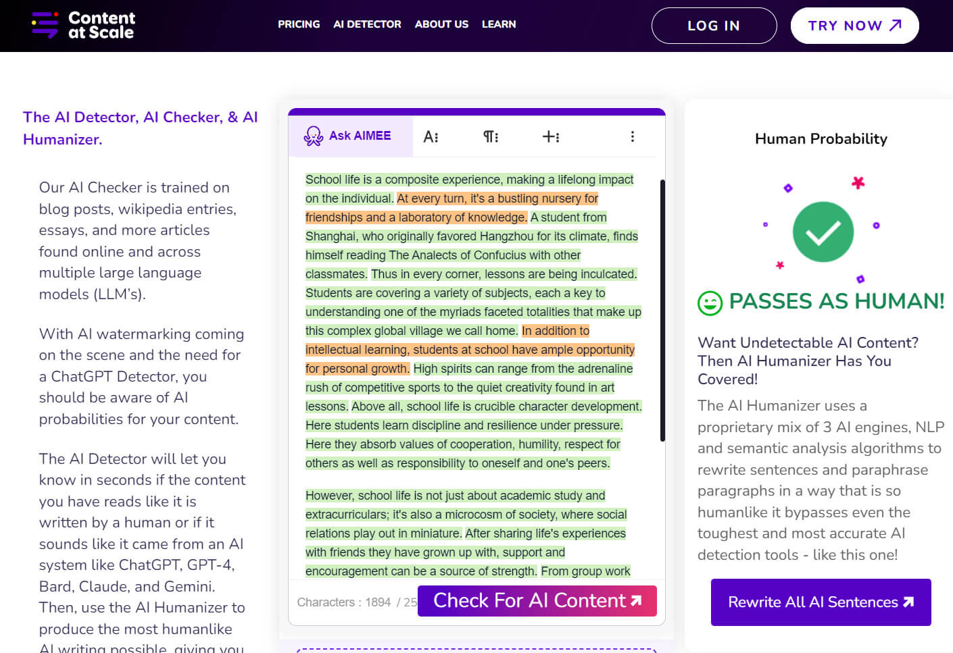This screenshot has height=653, width=953.
Task: Click the winking smiley face icon
Action: coord(710,303)
